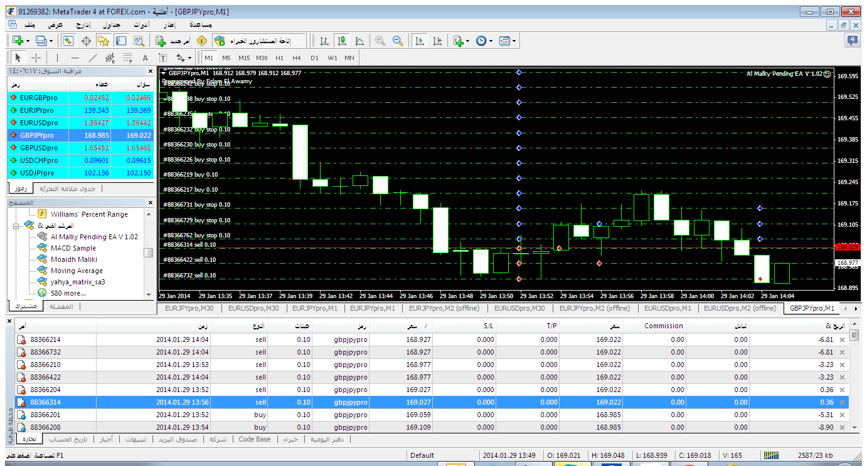Open the MetaEditor yellow diamond icon

201,41
